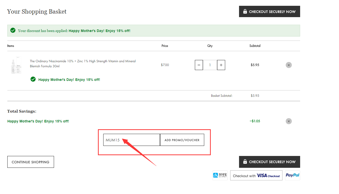339x194 pixels.
Task: Increase quantity with the plus button
Action: (x=221, y=65)
